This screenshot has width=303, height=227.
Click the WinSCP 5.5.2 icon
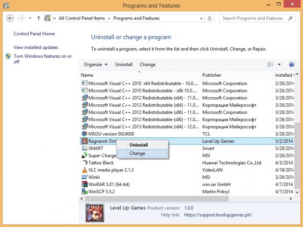(84, 191)
